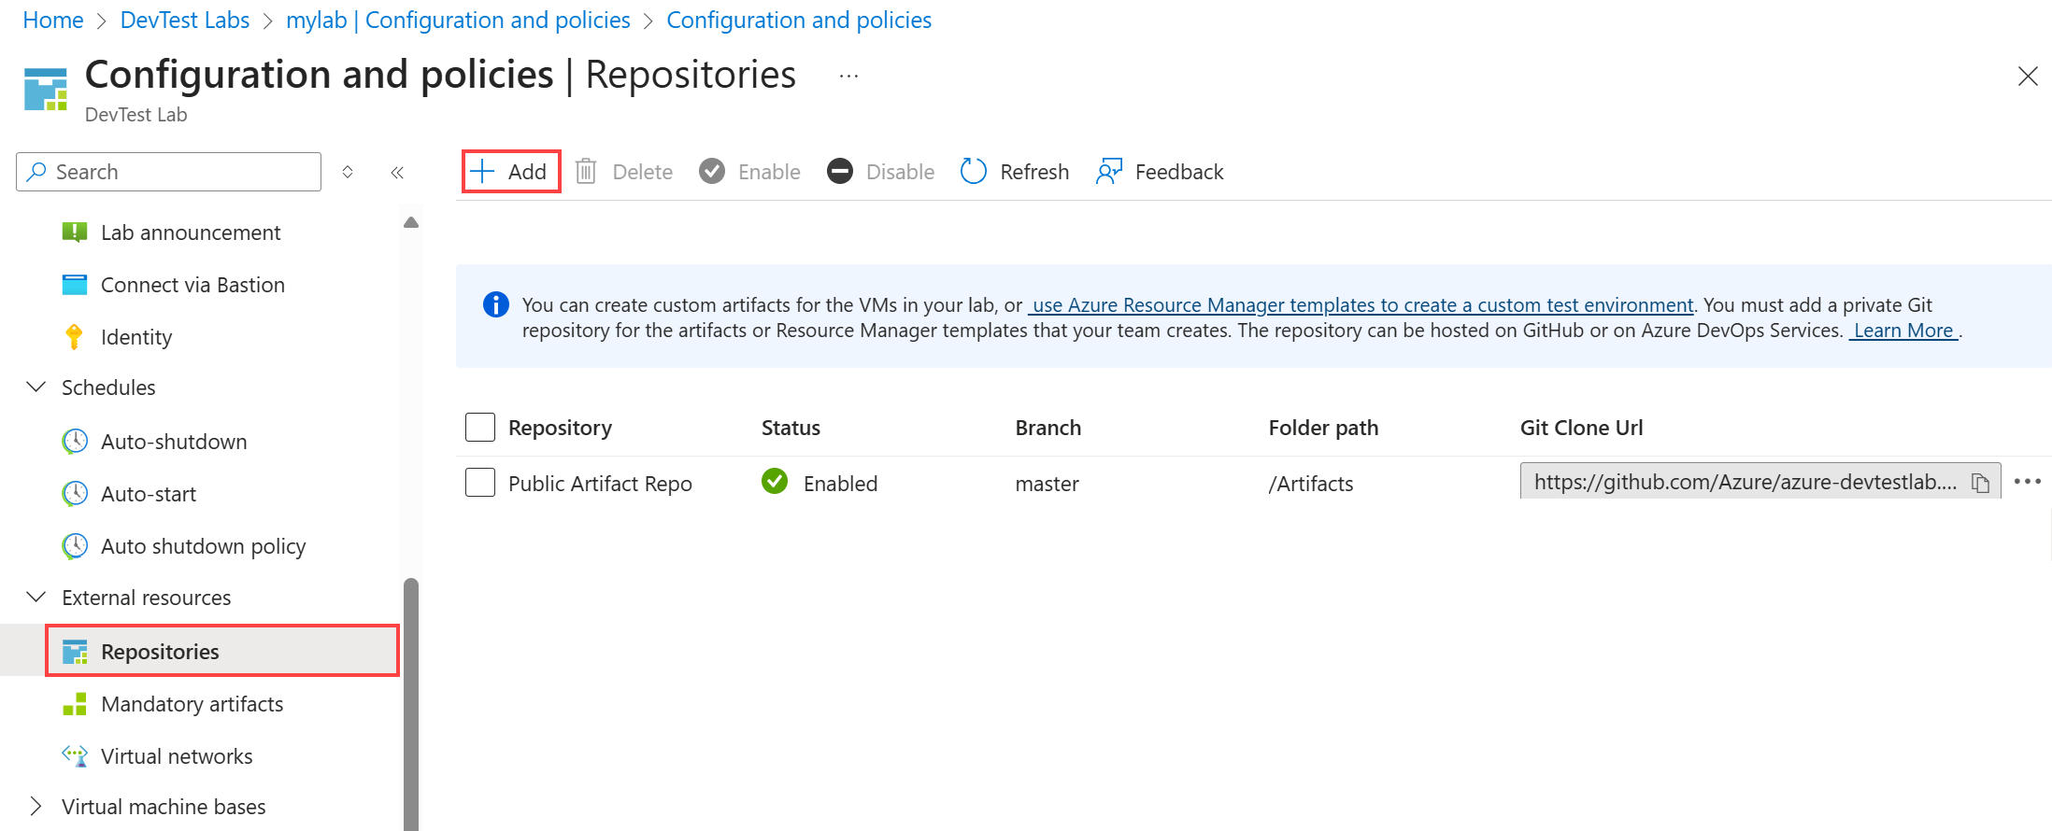Open the Auto-shutdown schedule item
The image size is (2052, 831).
click(174, 442)
